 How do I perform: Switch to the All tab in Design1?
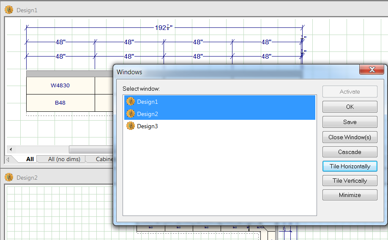click(x=30, y=159)
